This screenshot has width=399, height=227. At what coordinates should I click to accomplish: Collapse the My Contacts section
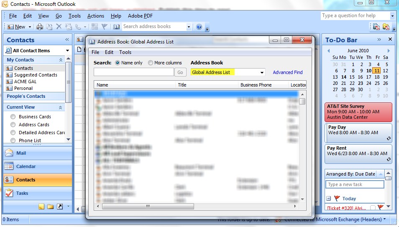click(x=61, y=60)
